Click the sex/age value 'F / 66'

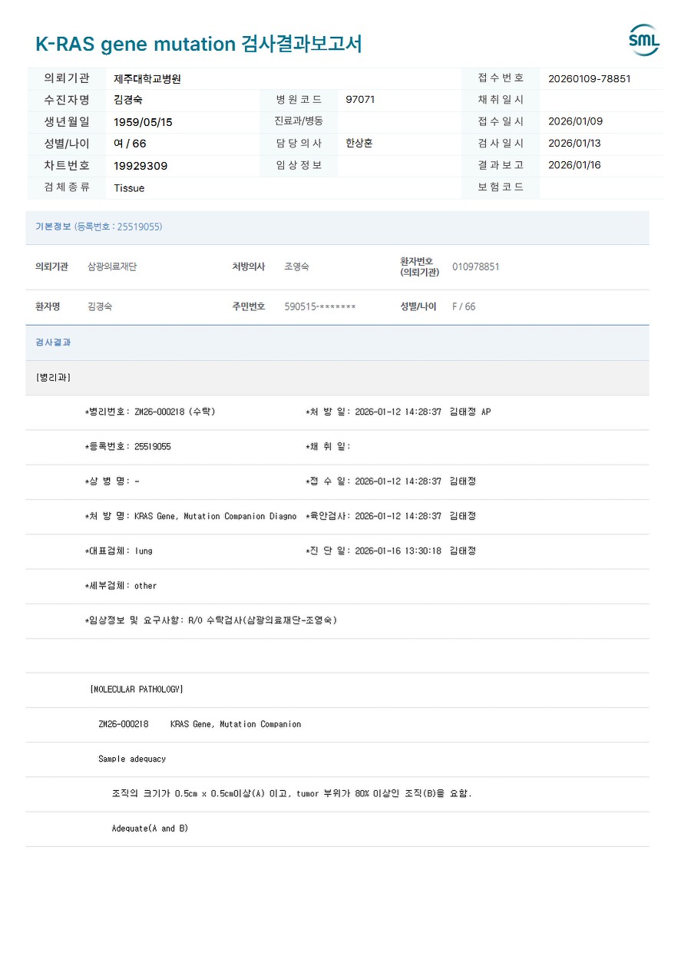pos(464,306)
